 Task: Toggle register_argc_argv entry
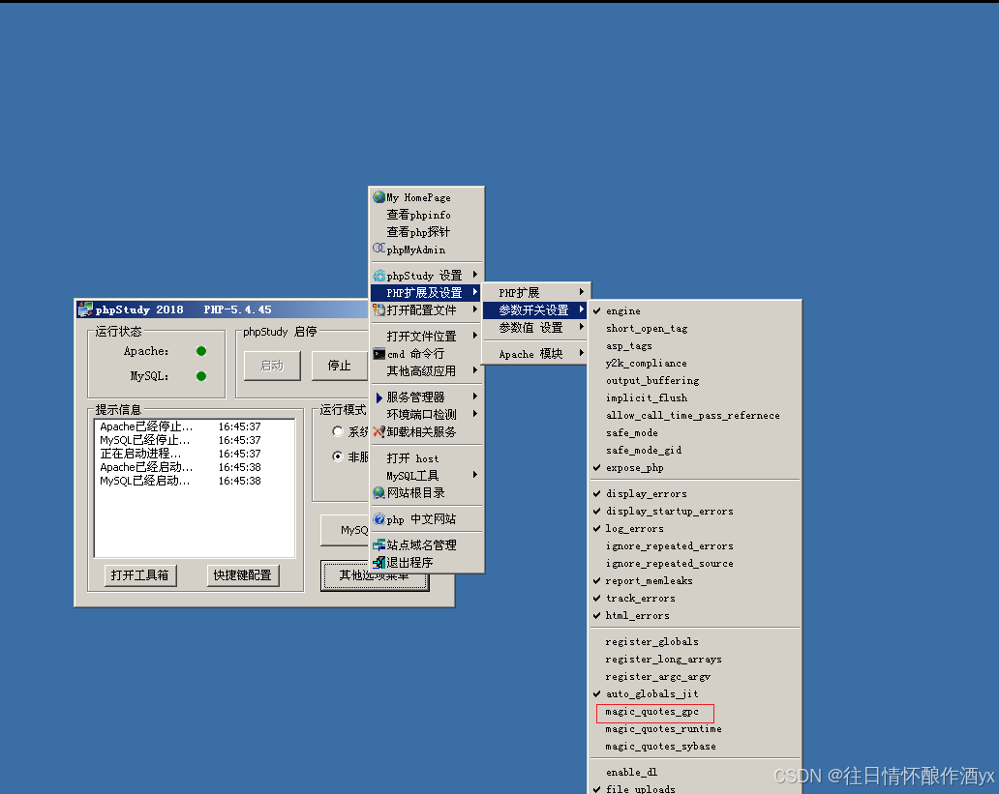click(x=694, y=676)
